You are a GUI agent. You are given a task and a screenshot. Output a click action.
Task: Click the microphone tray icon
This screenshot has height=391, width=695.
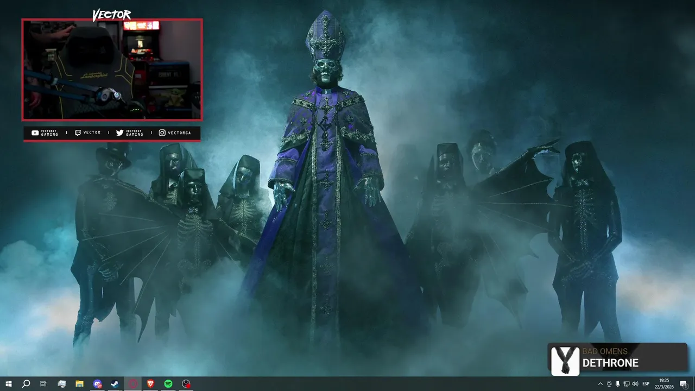pyautogui.click(x=617, y=384)
